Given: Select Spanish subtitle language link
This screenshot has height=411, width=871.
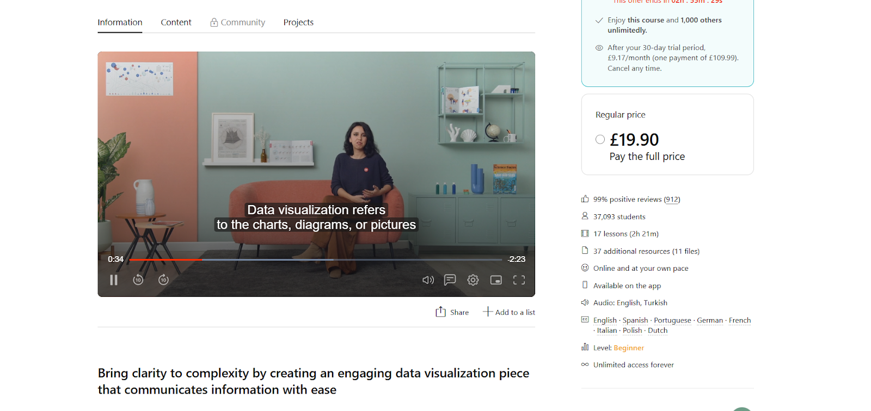Looking at the screenshot, I should coord(635,321).
